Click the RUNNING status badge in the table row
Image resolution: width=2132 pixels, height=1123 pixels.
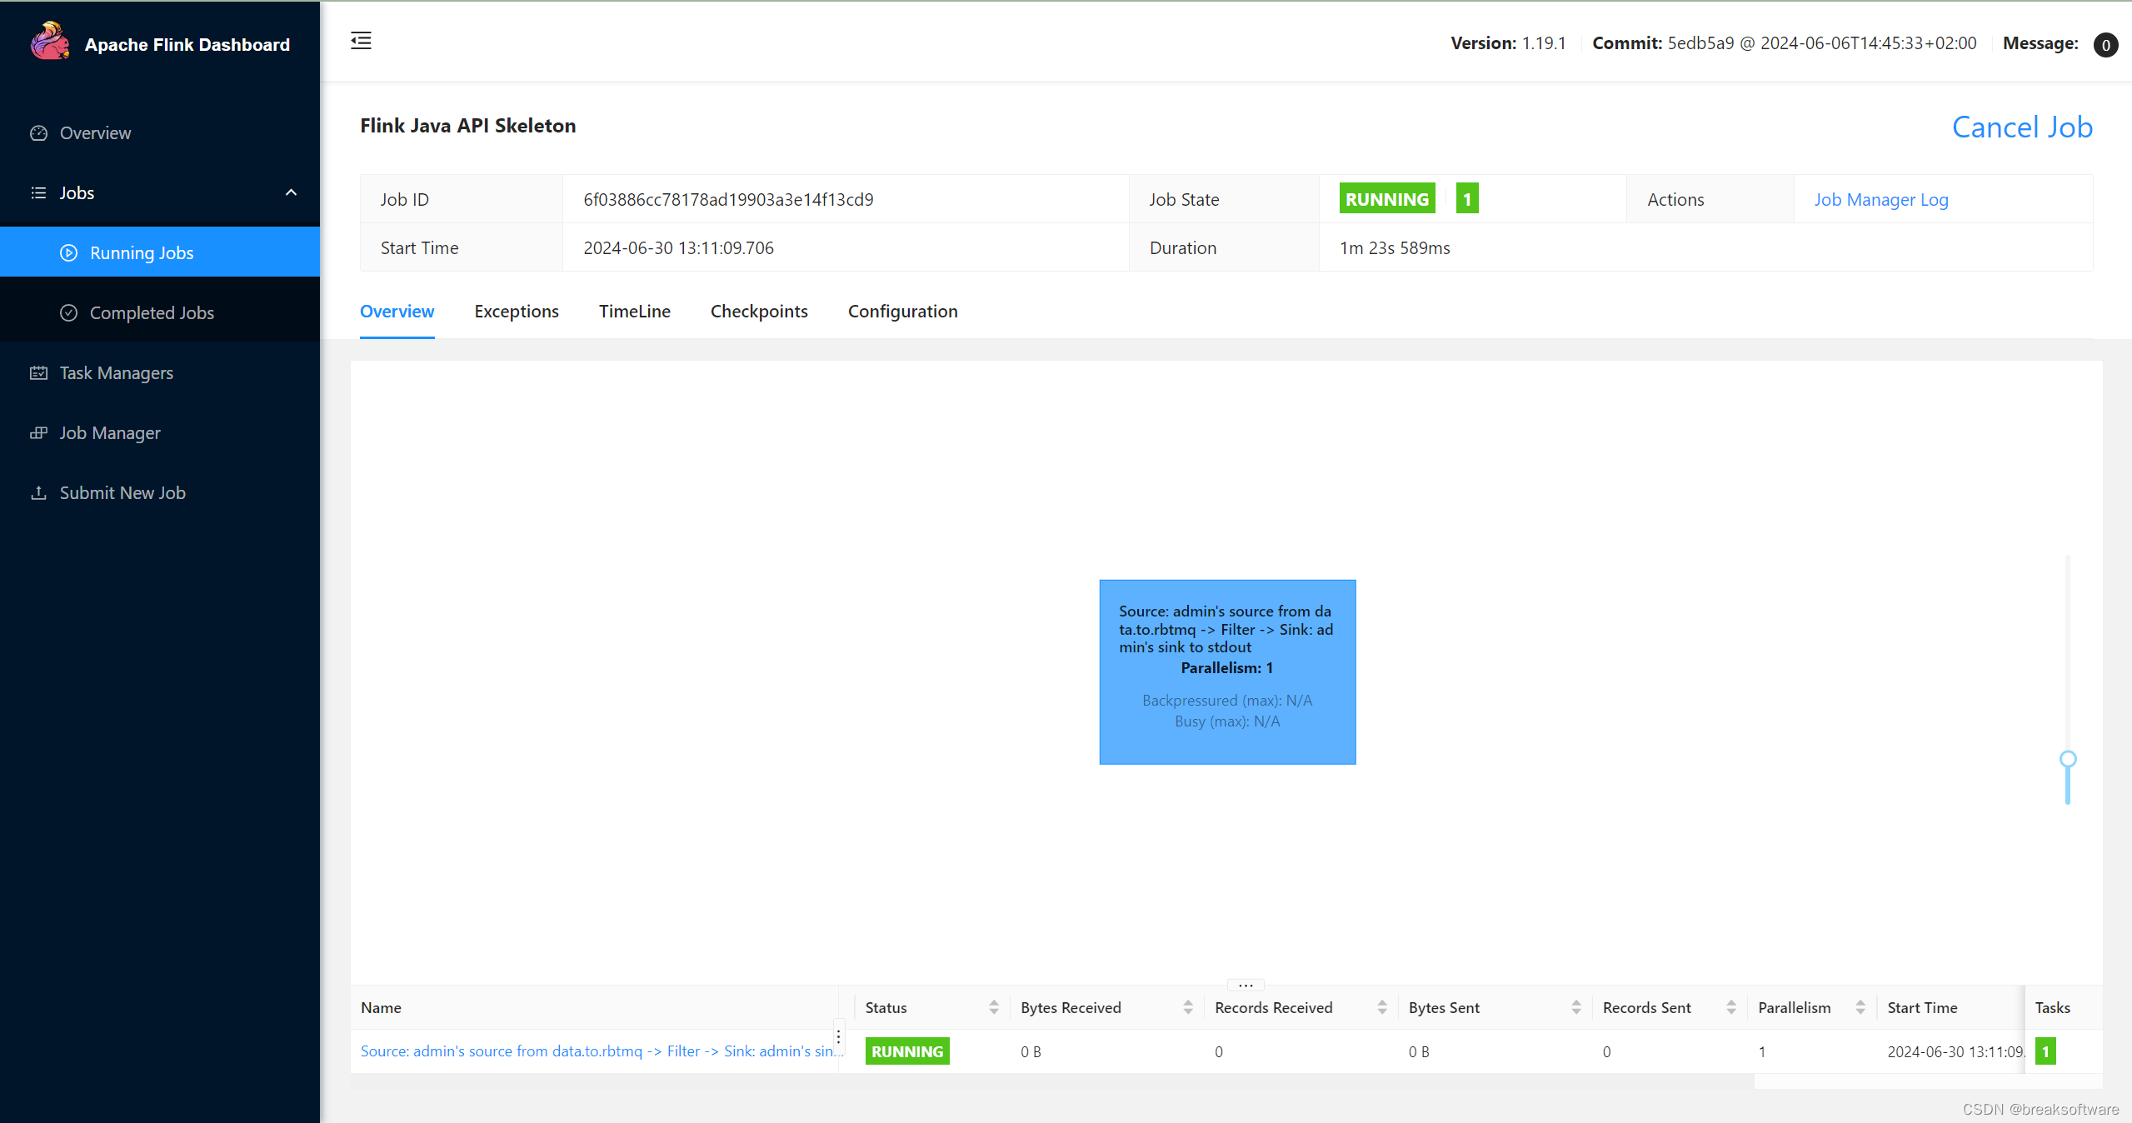(x=907, y=1051)
